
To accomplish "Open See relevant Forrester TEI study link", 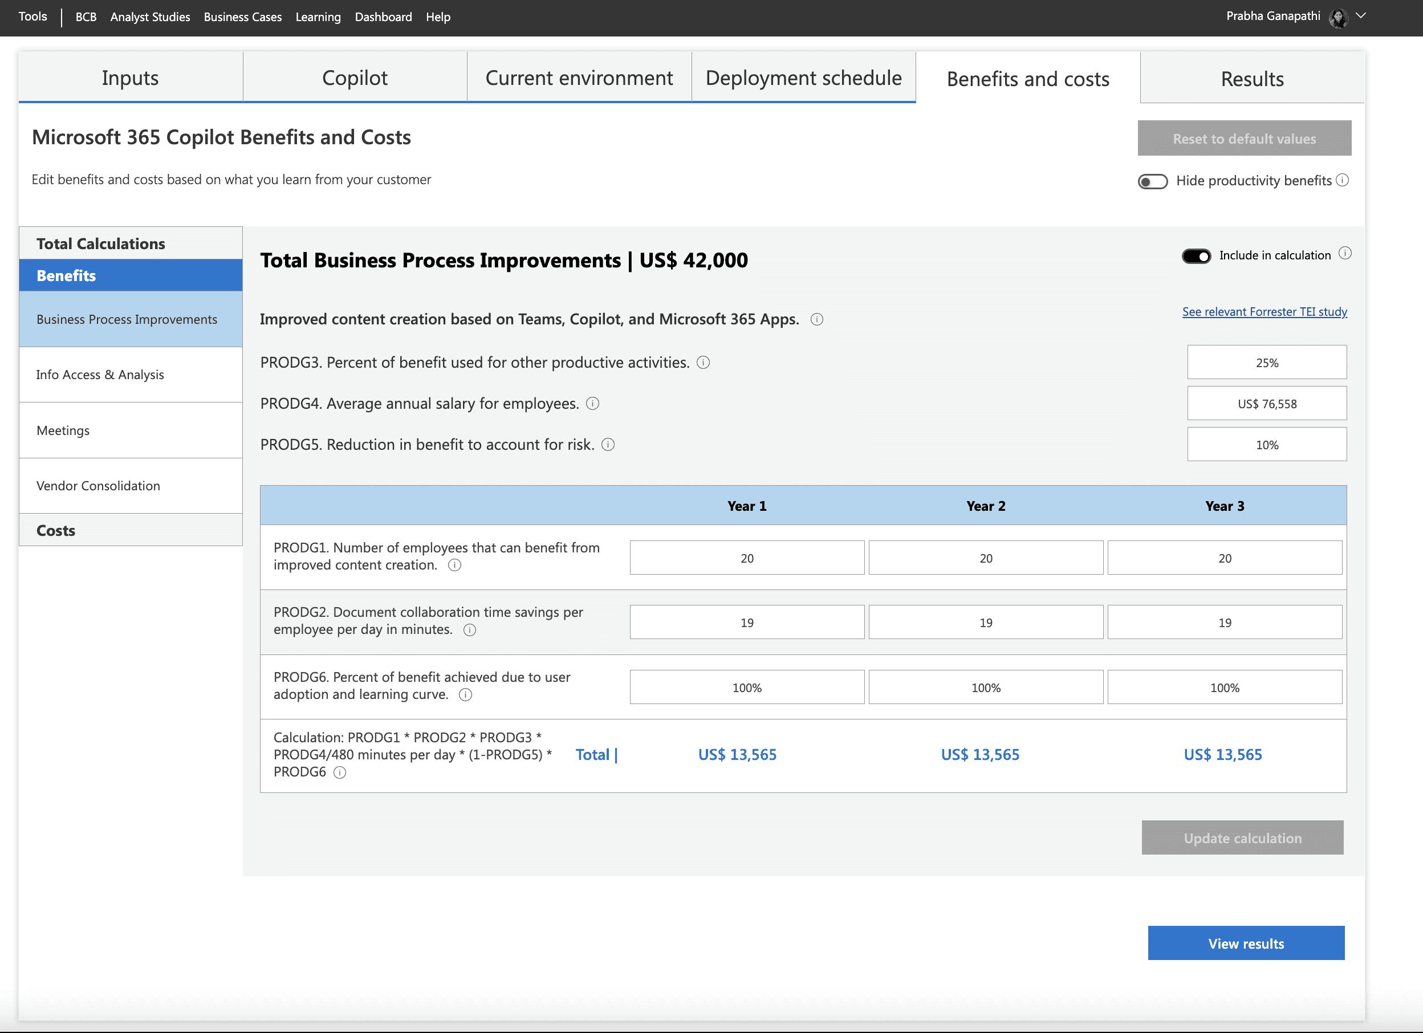I will (1265, 311).
